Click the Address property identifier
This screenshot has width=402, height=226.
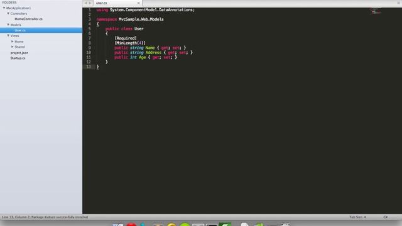pyautogui.click(x=153, y=53)
